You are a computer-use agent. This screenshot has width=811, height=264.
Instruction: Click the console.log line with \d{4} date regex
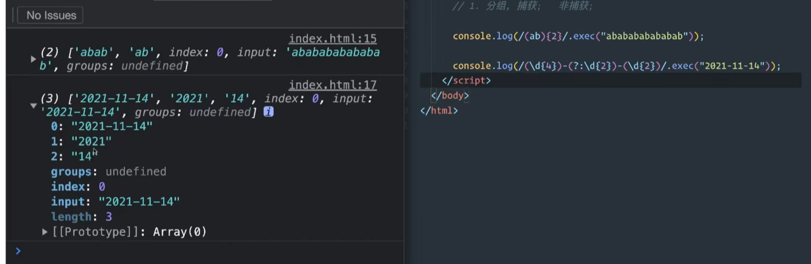click(x=616, y=66)
